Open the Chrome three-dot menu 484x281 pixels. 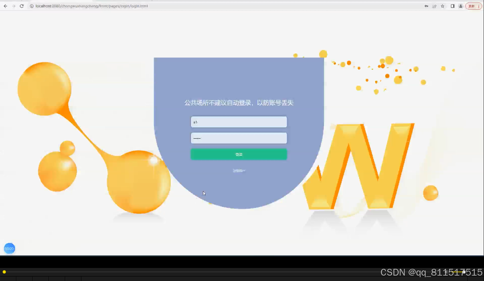coord(479,6)
